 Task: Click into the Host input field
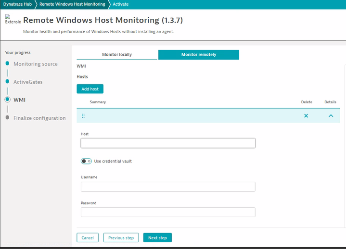(168, 143)
